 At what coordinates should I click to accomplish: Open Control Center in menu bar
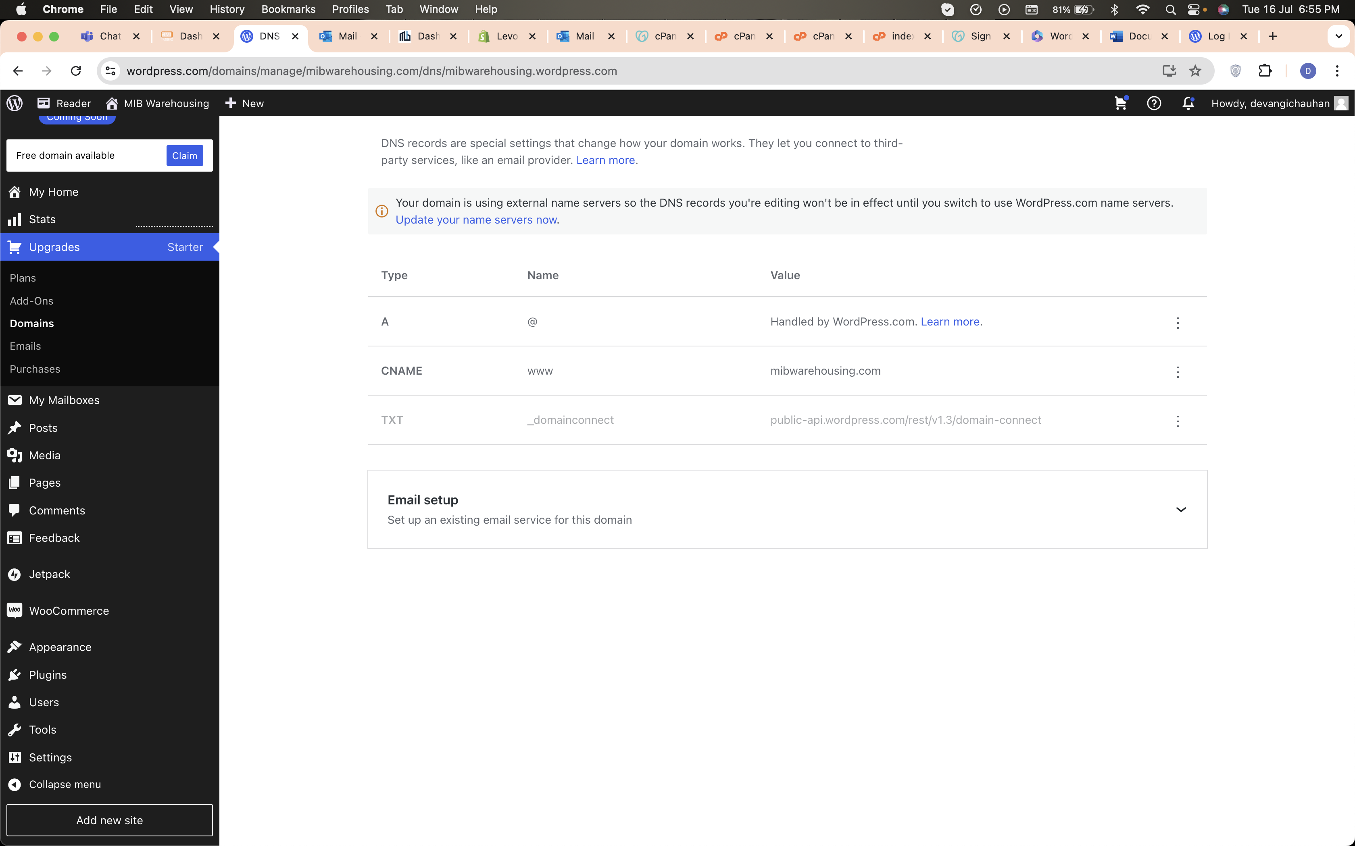pyautogui.click(x=1194, y=9)
